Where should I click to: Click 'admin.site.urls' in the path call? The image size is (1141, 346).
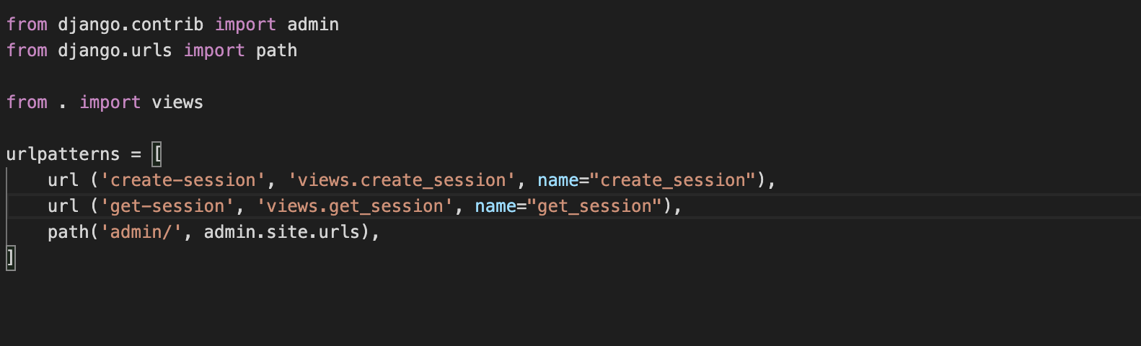(282, 232)
